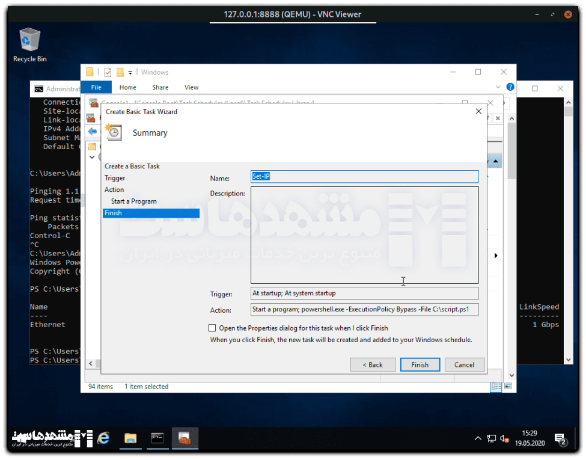Screen dimensions: 586x460
Task: Show hidden system tray icons
Action: tap(478, 438)
